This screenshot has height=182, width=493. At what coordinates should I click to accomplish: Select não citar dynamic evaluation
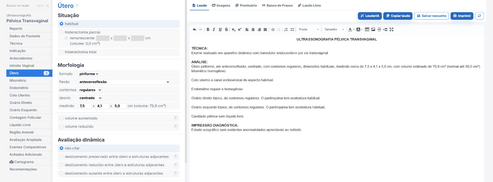click(x=62, y=148)
